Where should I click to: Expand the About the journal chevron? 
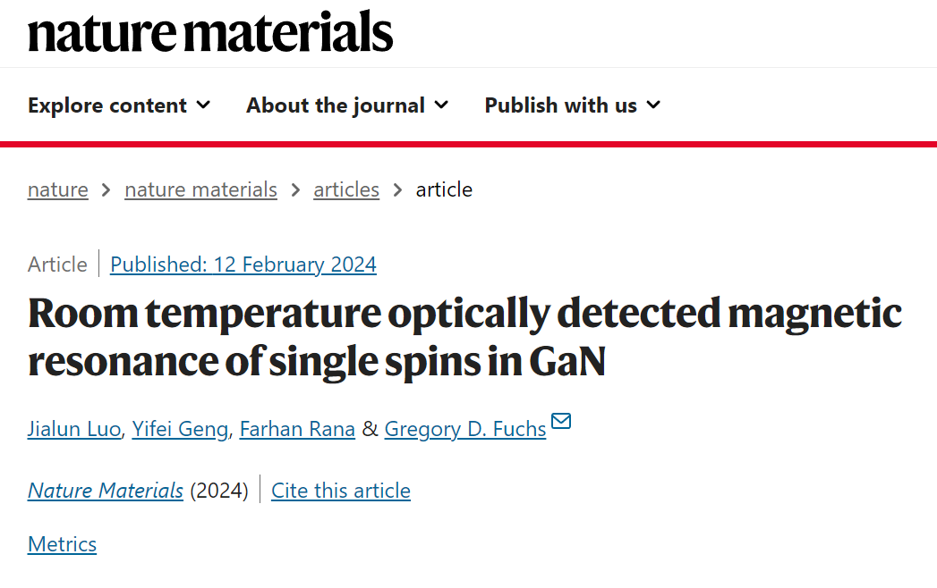pyautogui.click(x=441, y=105)
